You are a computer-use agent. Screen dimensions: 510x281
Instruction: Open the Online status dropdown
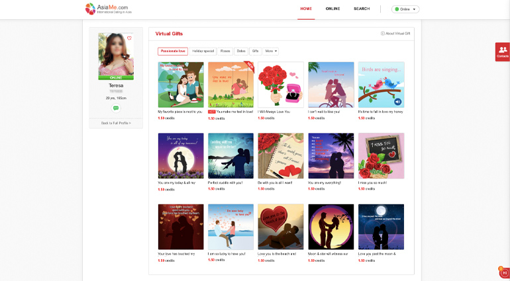pos(405,9)
